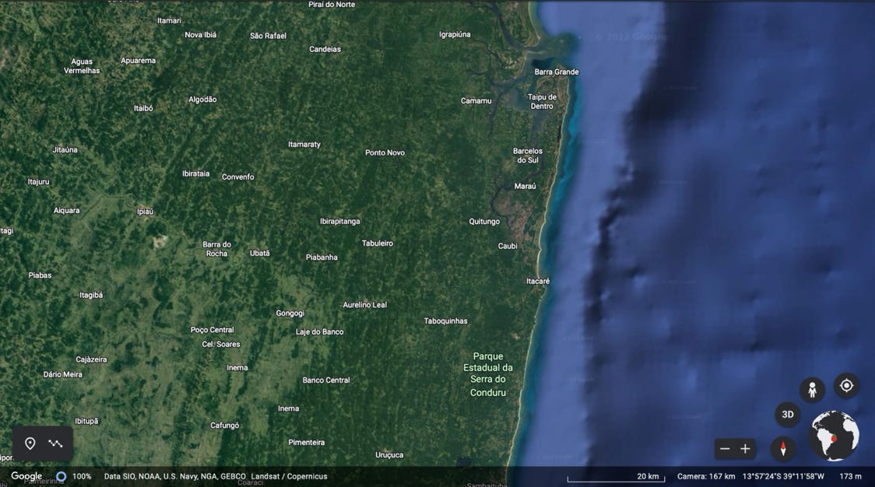The image size is (875, 487).
Task: Click the latitude longitude coordinates readout
Action: [x=783, y=476]
